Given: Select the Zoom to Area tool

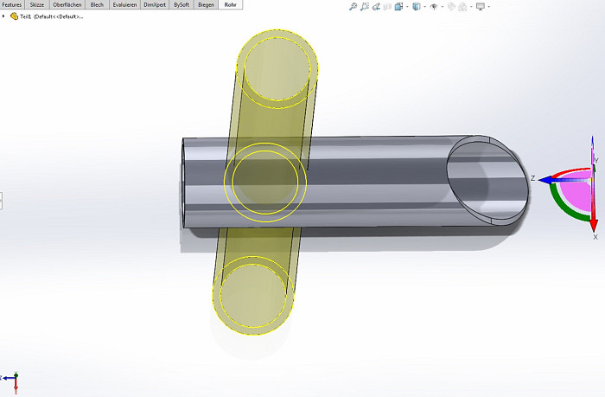Looking at the screenshot, I should [365, 7].
